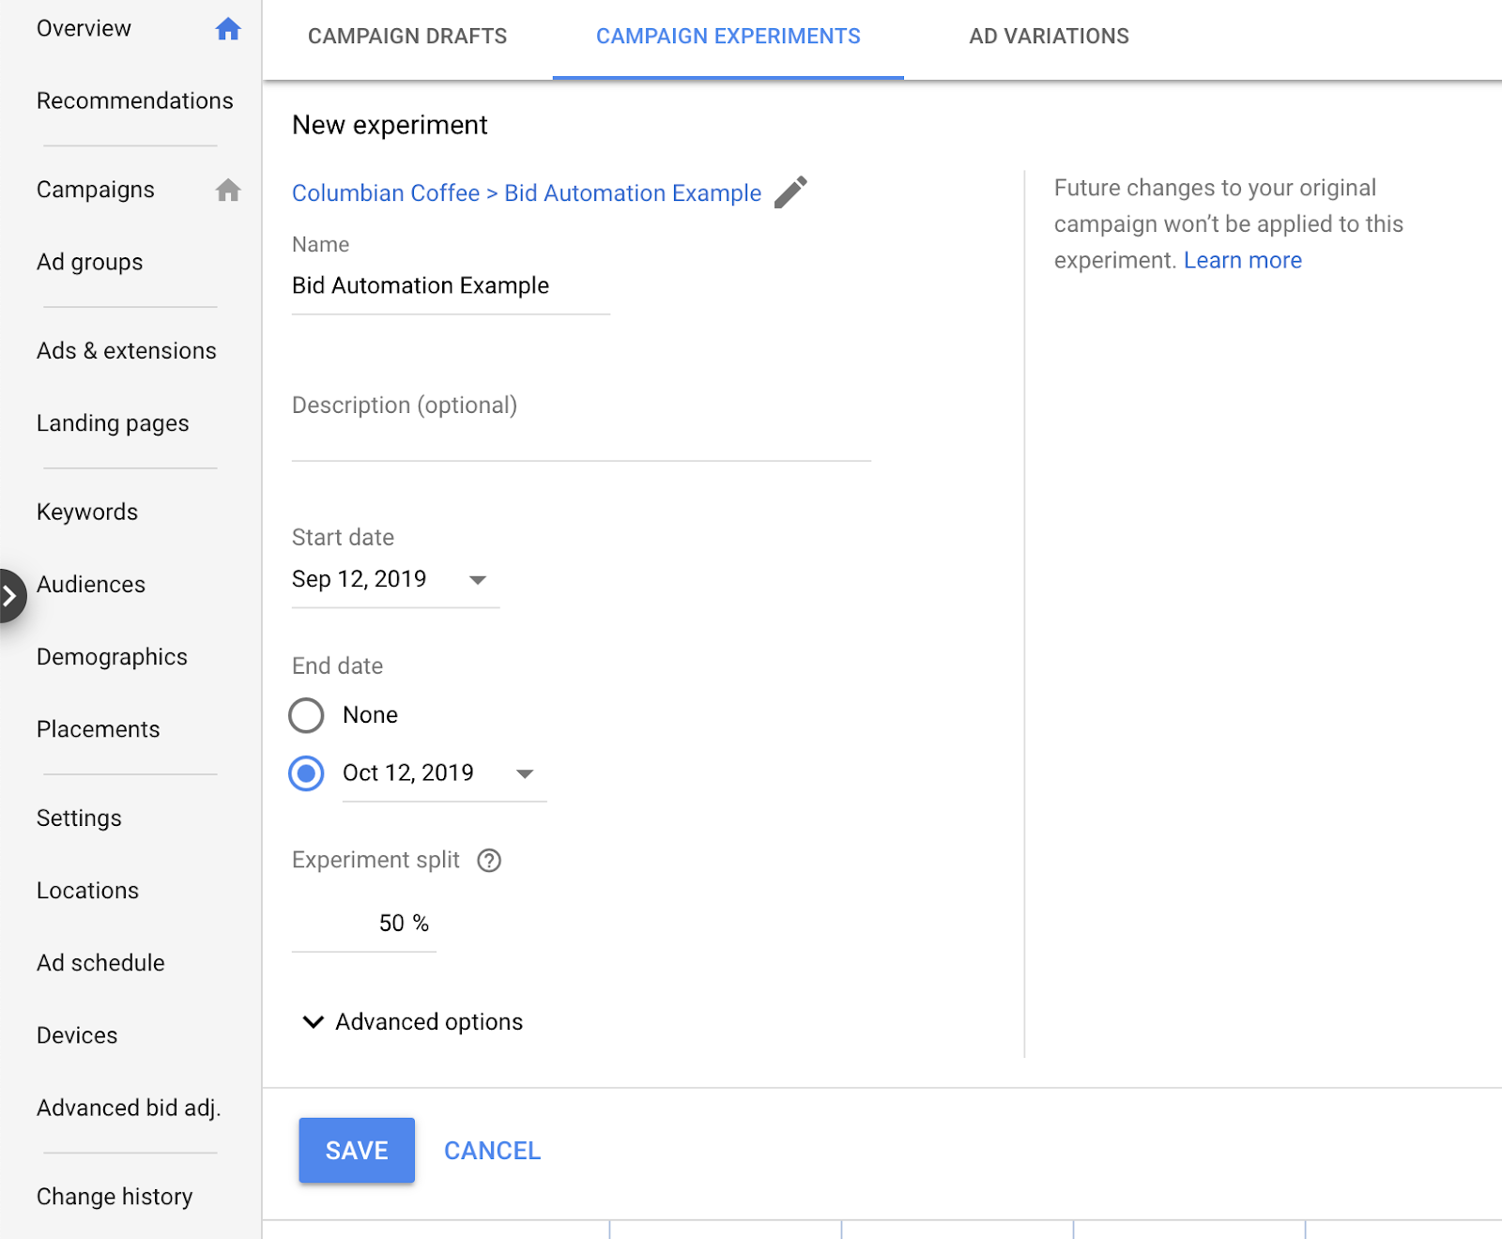Select the Oct 12, 2019 end date radio
The image size is (1502, 1239).
(x=306, y=773)
